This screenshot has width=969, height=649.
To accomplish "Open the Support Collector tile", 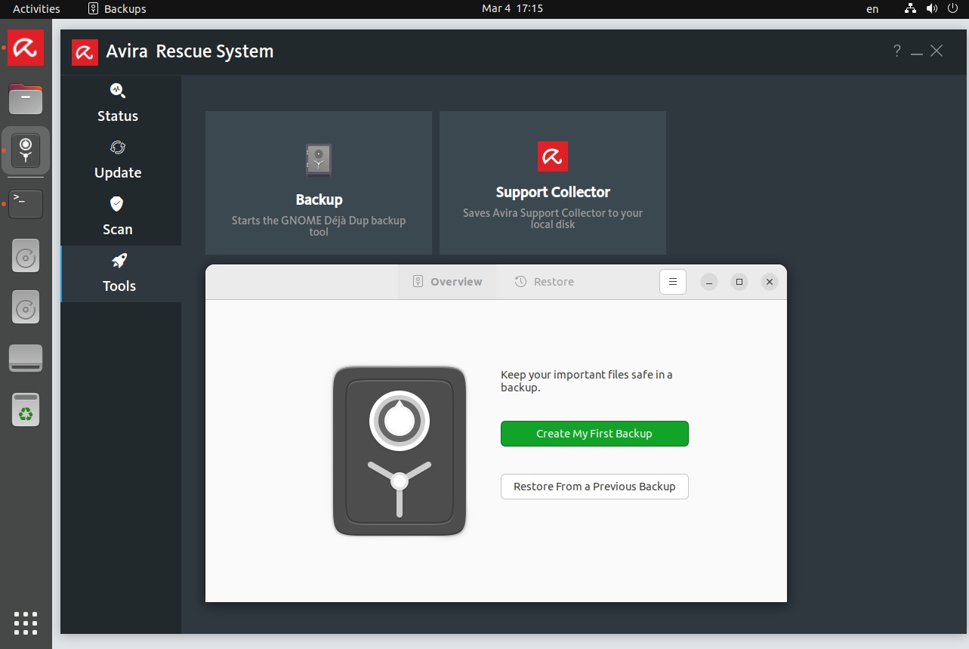I will 553,183.
